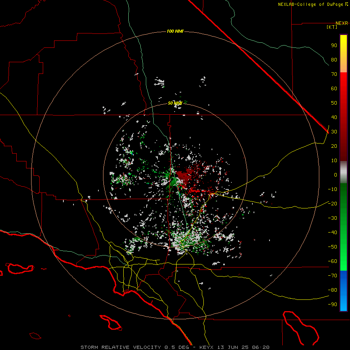The image size is (350, 350).
Task: Click the [KT] units label
Action: (x=332, y=27)
